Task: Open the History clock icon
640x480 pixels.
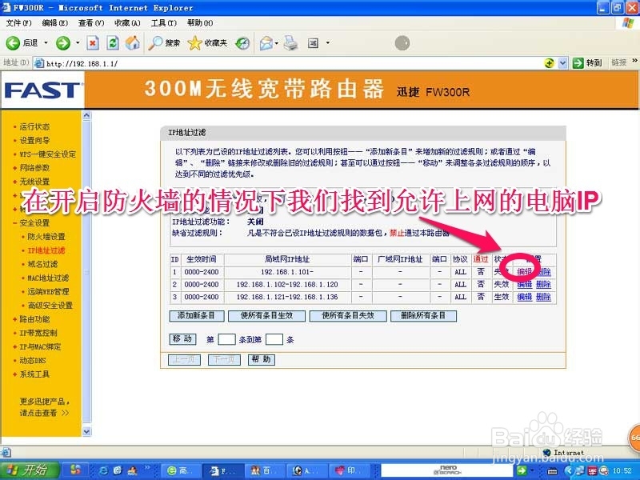Action: click(x=242, y=43)
